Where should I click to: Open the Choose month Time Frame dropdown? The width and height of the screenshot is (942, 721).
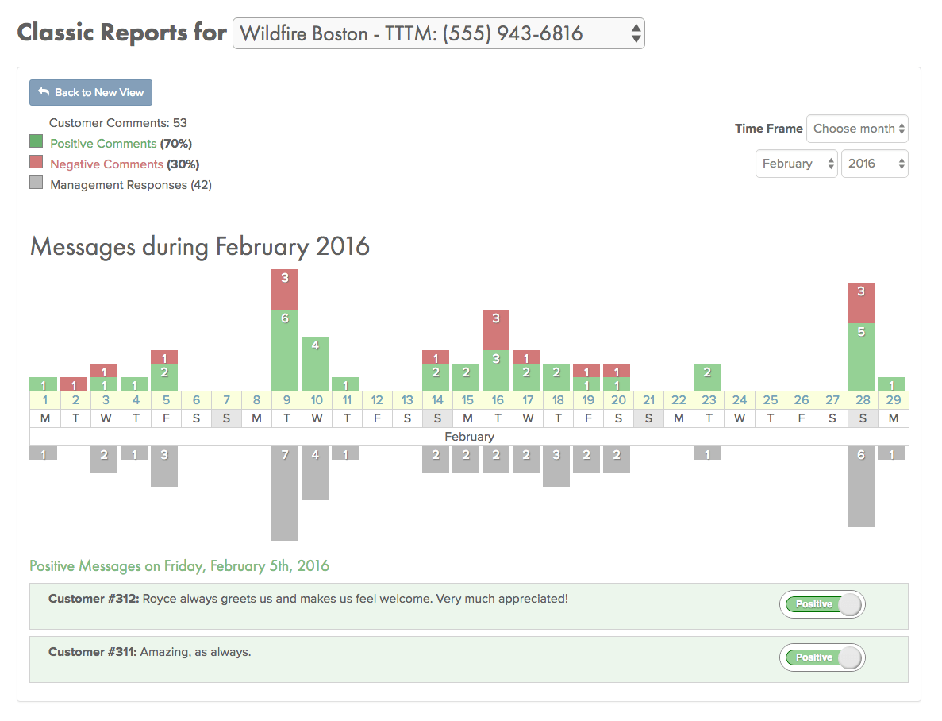857,129
